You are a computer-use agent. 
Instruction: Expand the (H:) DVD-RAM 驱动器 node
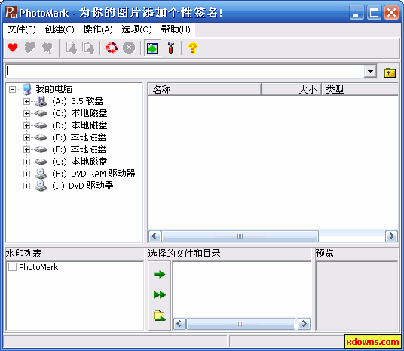pyautogui.click(x=26, y=174)
